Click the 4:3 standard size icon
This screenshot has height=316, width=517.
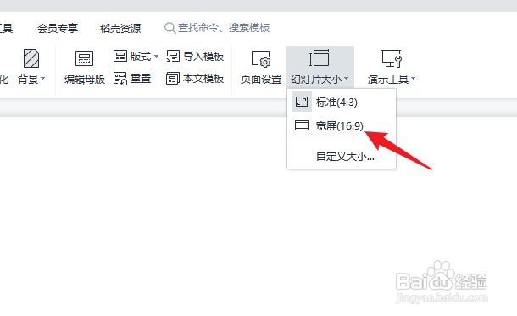point(302,102)
